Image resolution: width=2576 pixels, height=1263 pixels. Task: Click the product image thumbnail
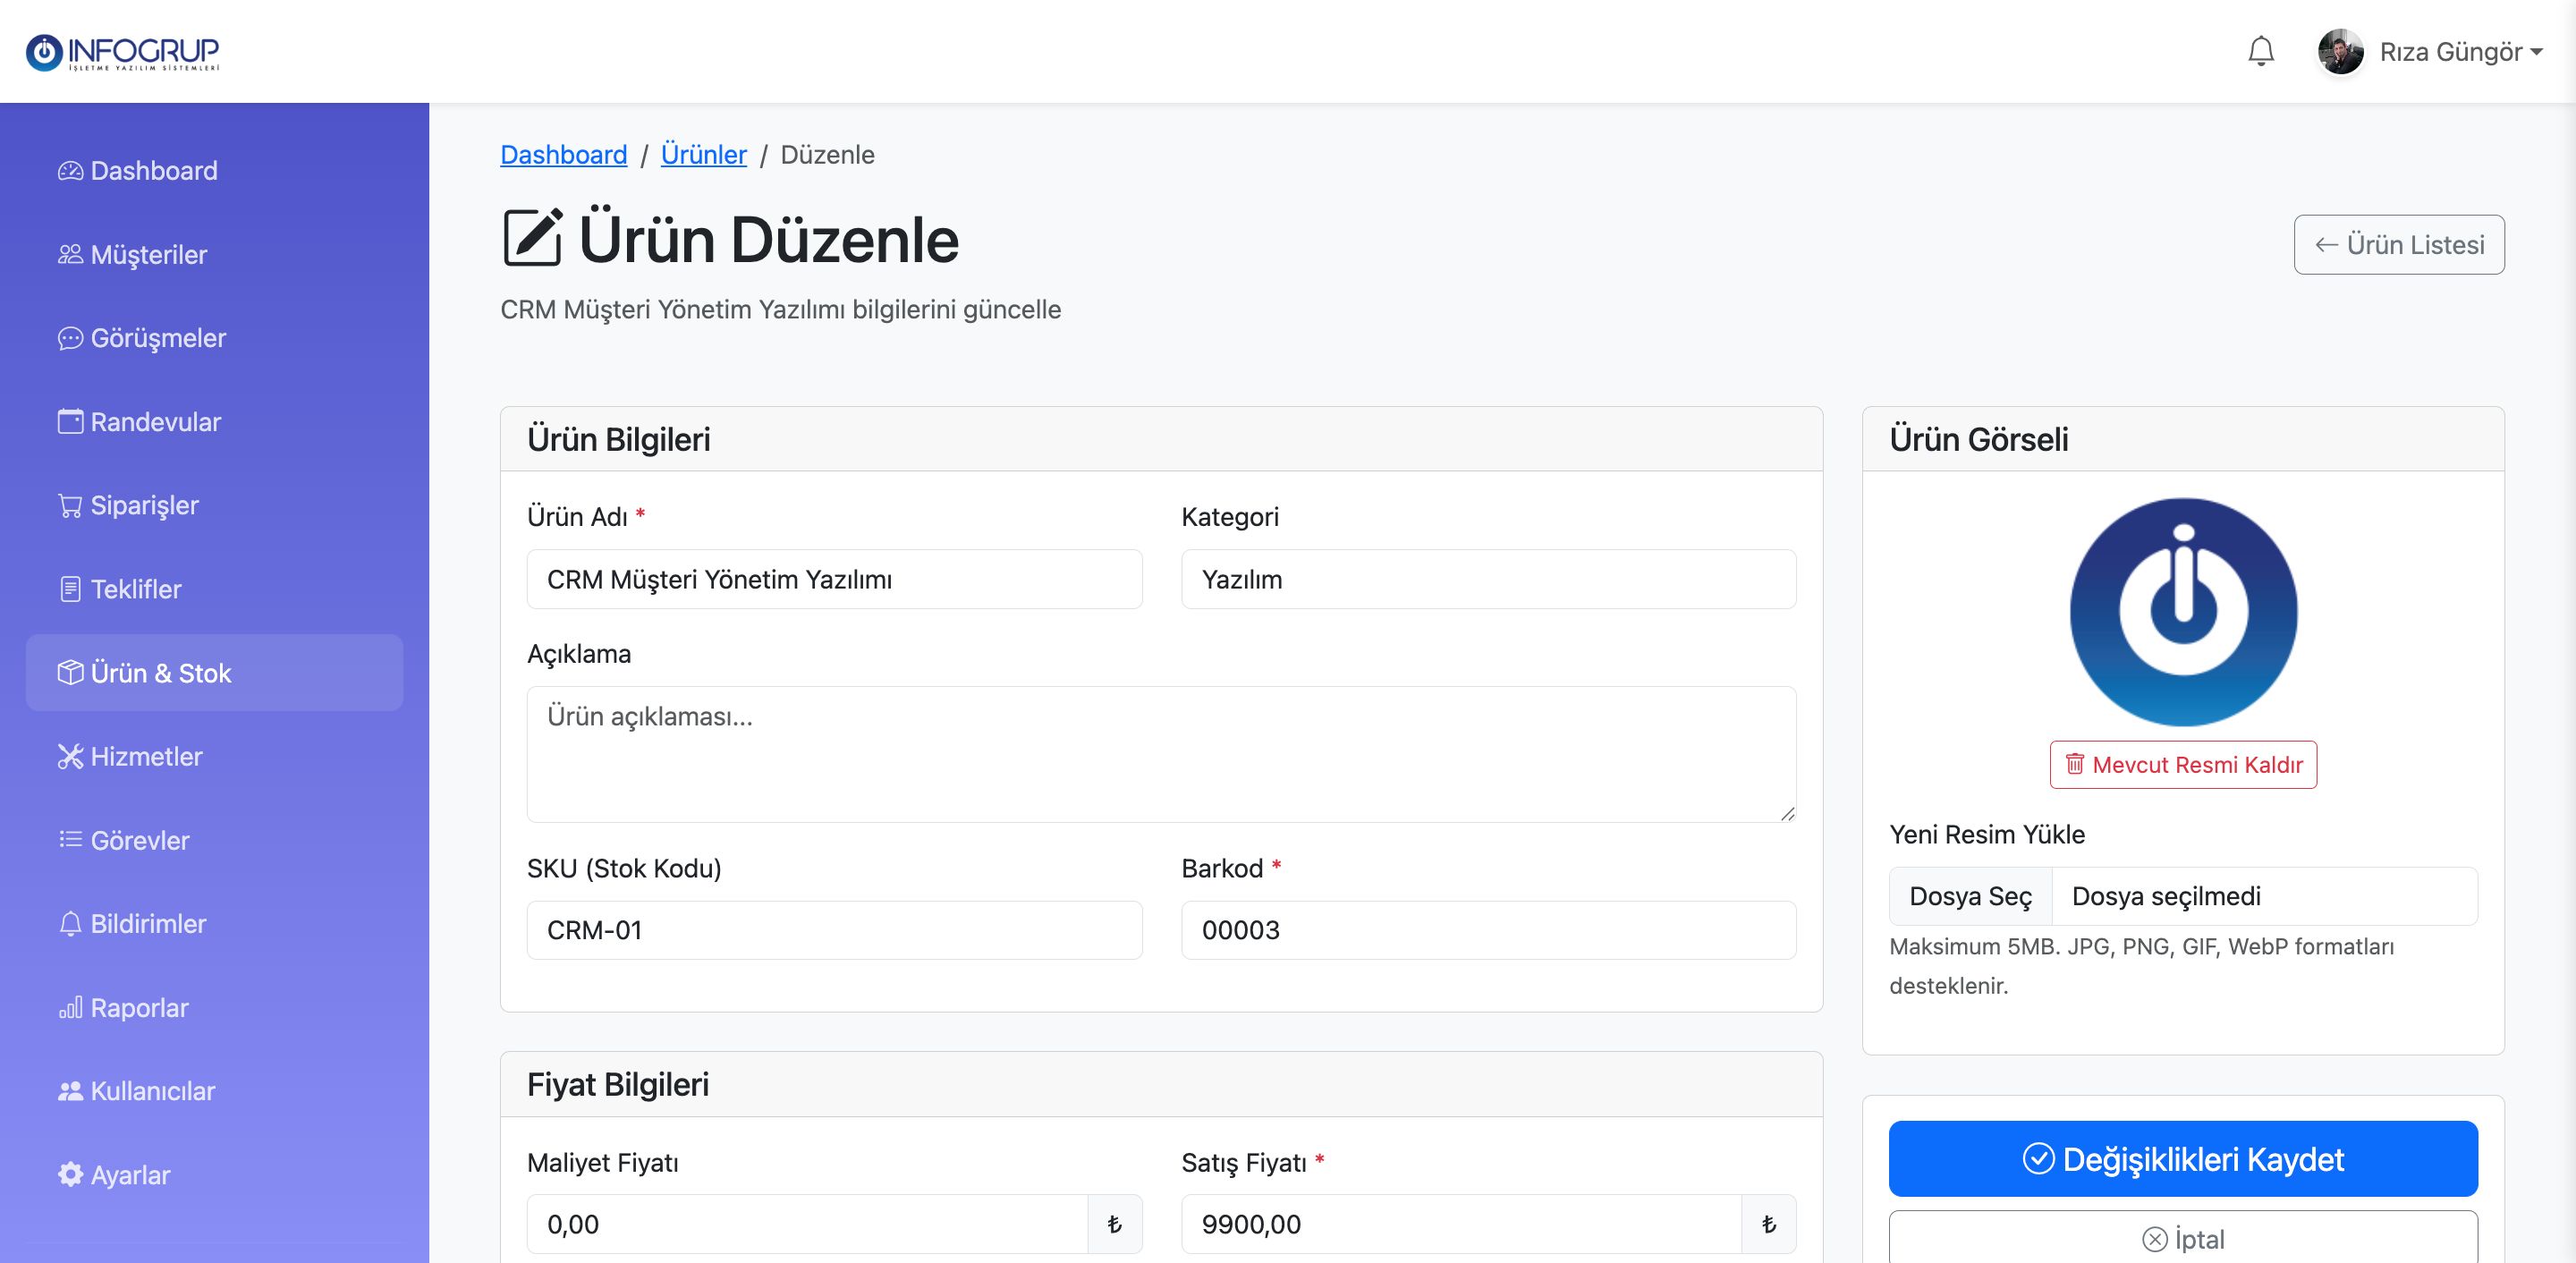pos(2182,612)
